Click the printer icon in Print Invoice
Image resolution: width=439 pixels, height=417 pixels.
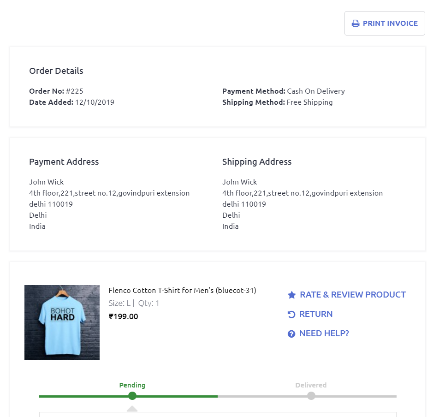pos(356,24)
